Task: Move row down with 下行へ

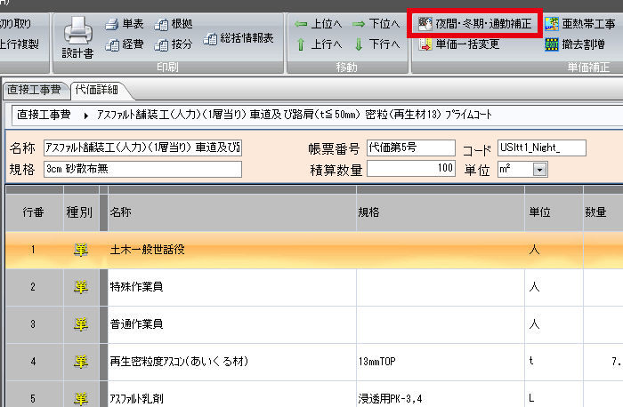Action: click(x=375, y=44)
